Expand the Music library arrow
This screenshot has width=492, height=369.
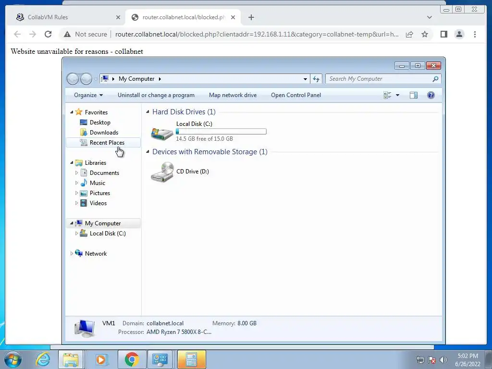coord(76,183)
